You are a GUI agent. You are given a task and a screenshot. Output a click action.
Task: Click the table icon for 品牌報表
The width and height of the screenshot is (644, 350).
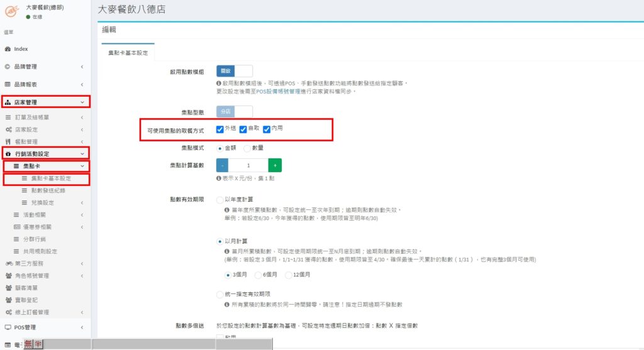[x=8, y=84]
